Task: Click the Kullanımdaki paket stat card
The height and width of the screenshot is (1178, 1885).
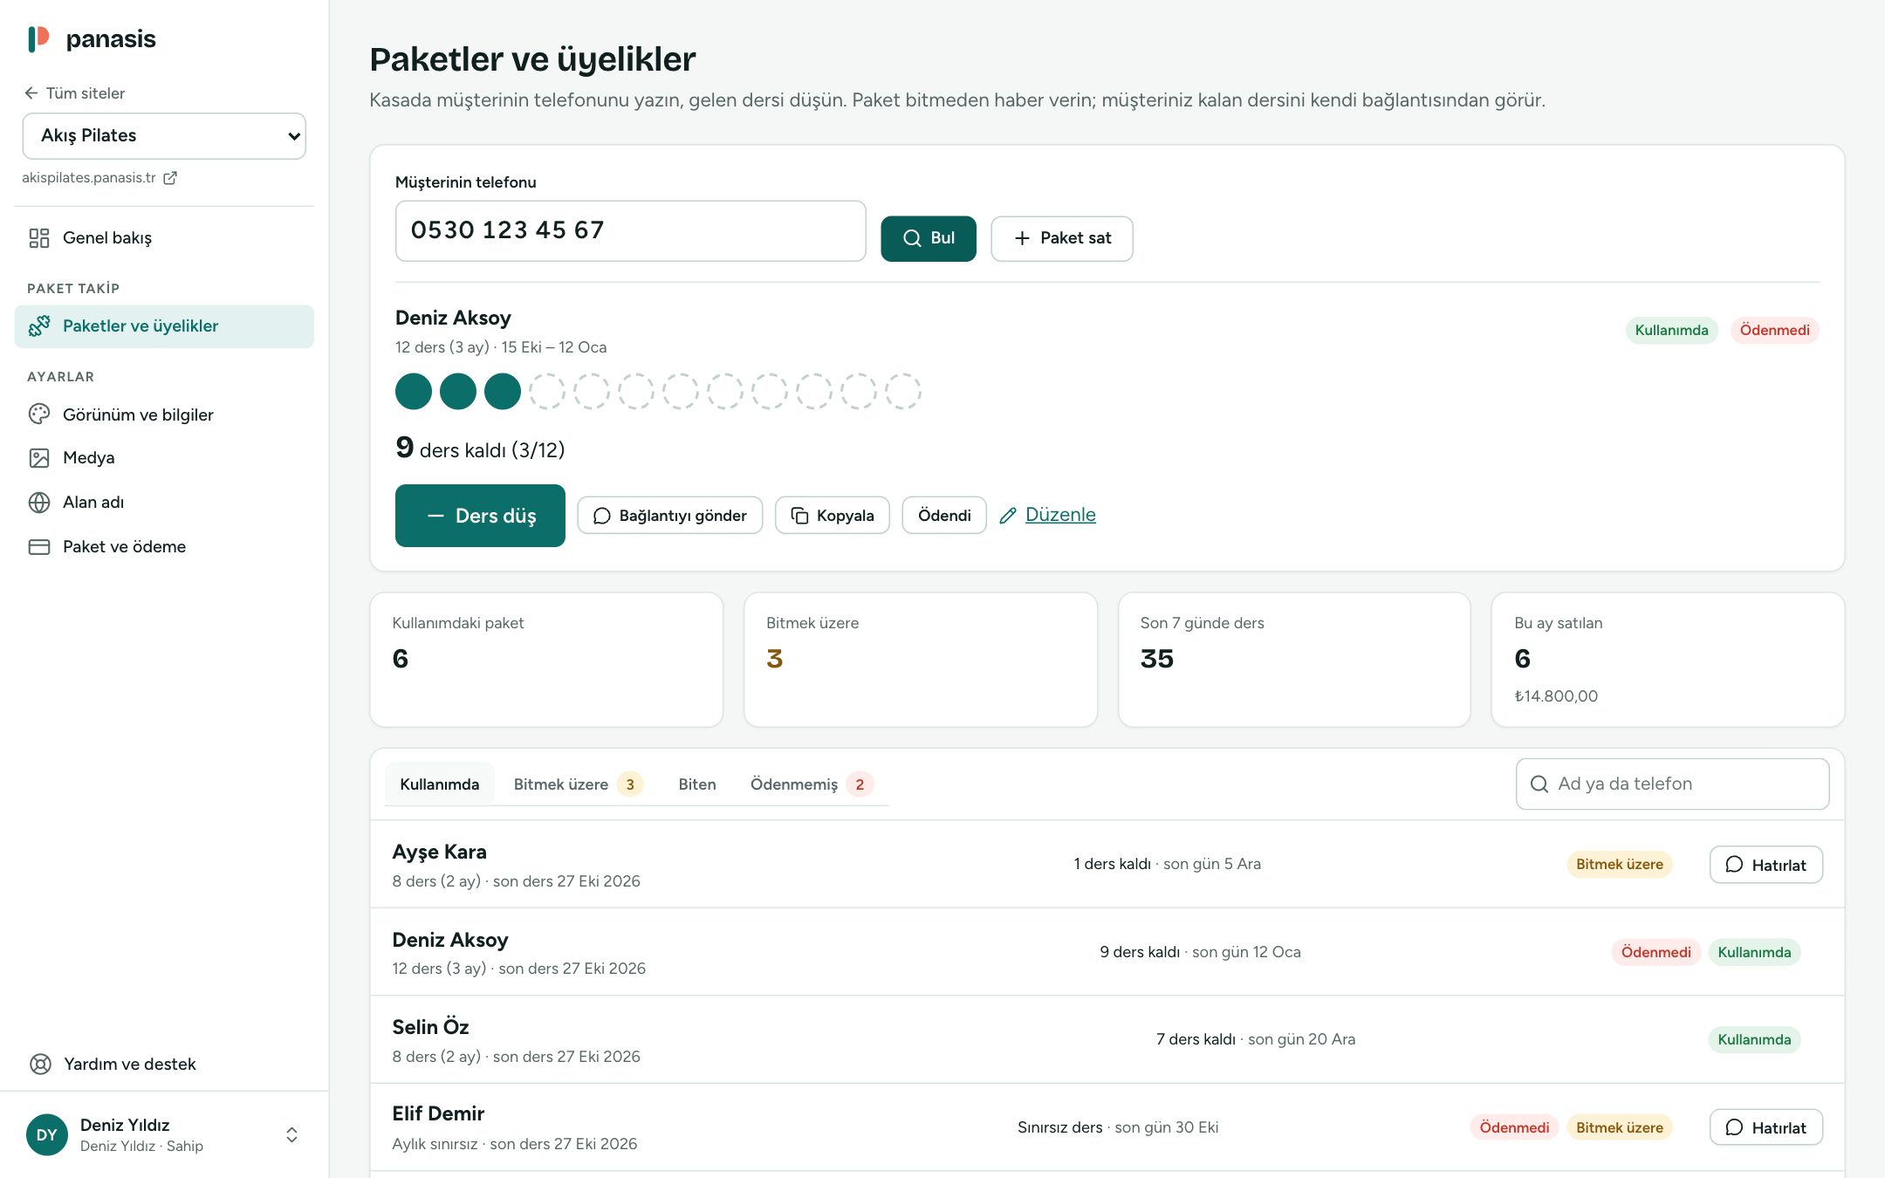Action: [x=546, y=660]
